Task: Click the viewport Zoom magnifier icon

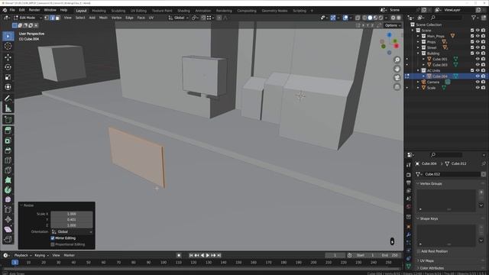Action: pyautogui.click(x=397, y=60)
